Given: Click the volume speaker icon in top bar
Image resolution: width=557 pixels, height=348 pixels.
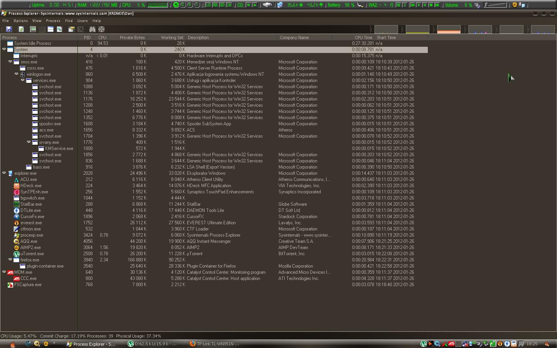Looking at the screenshot, I should click(x=477, y=5).
